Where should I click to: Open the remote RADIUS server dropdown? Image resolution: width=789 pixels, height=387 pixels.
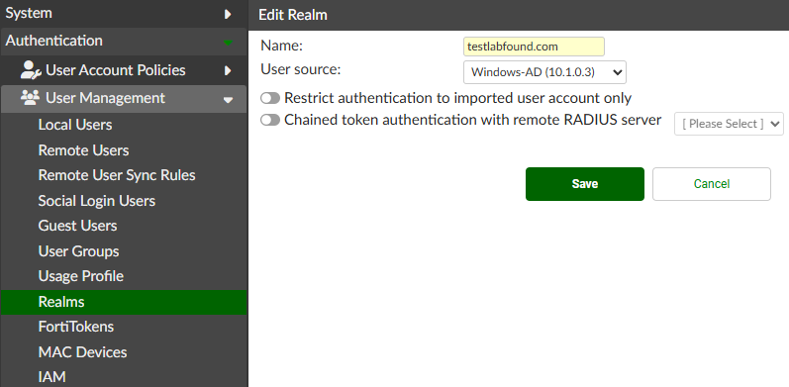729,124
